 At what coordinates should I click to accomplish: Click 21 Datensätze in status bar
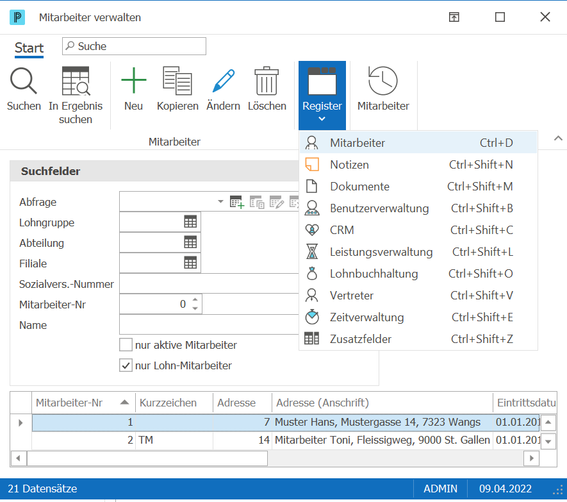pos(42,489)
